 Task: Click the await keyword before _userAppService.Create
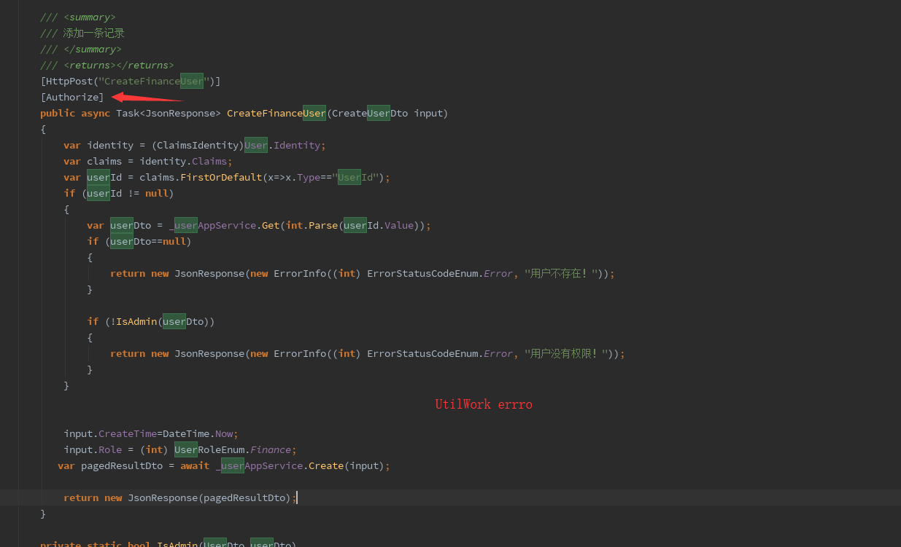194,465
